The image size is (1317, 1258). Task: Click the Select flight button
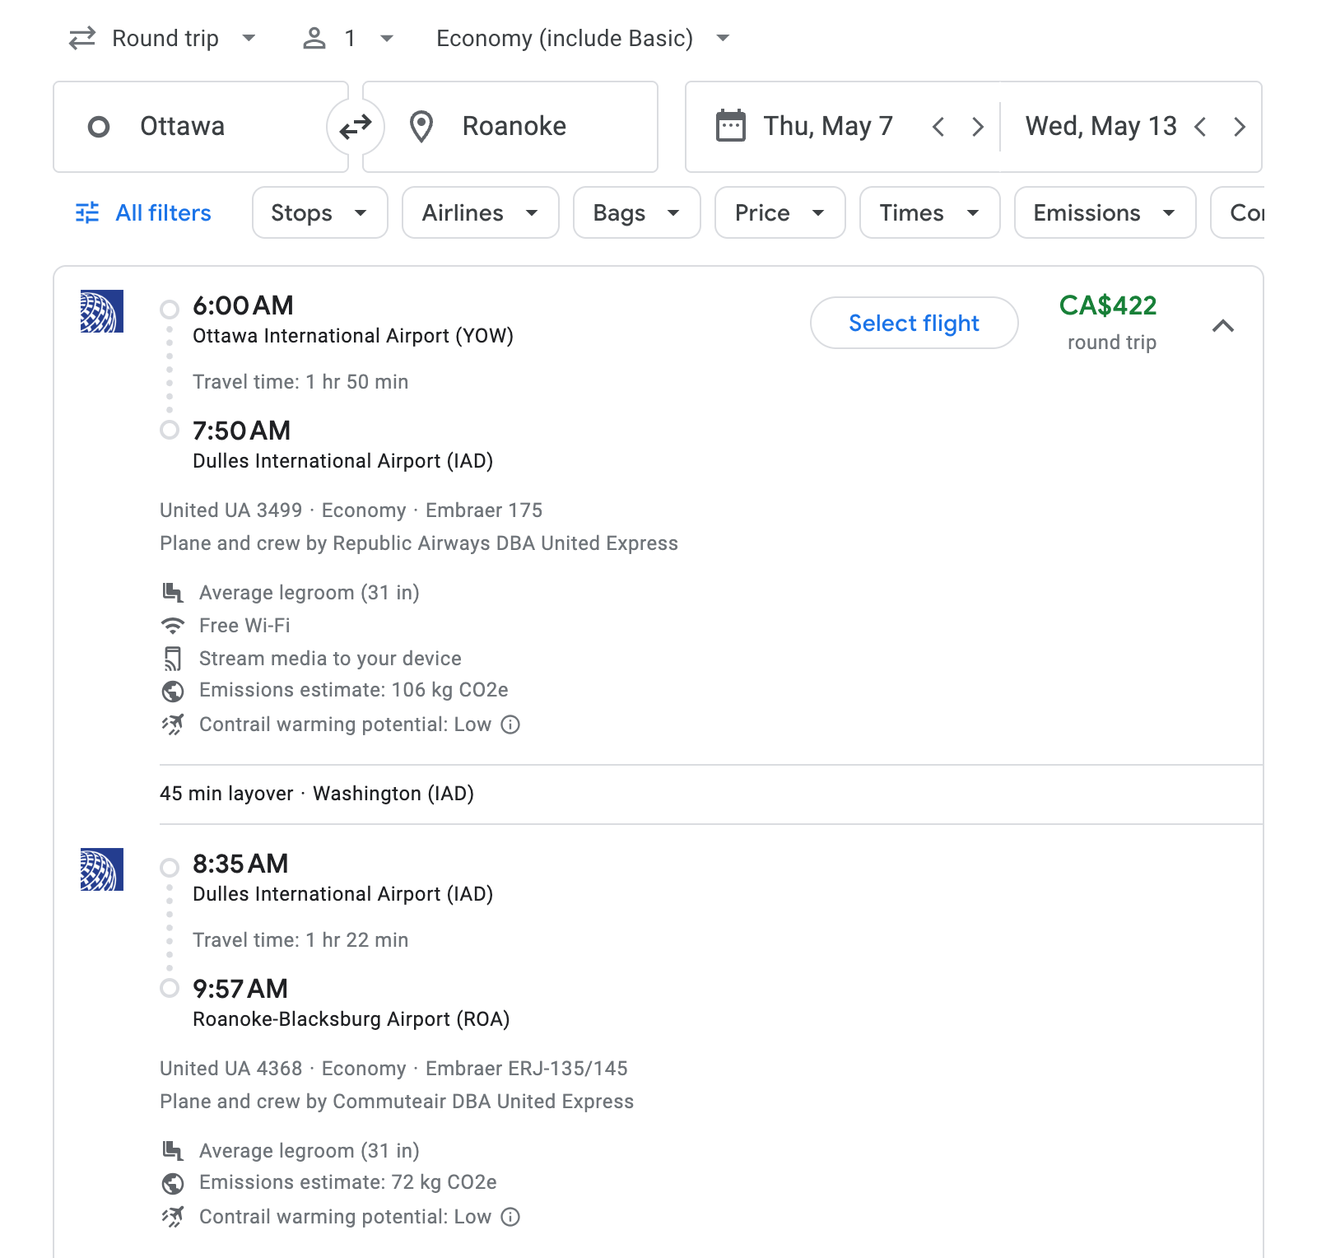click(913, 323)
